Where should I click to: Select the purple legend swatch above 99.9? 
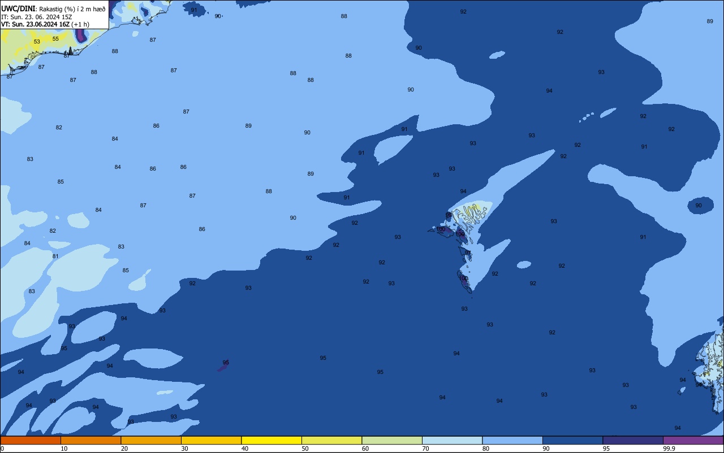[x=693, y=440]
